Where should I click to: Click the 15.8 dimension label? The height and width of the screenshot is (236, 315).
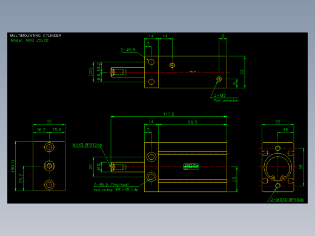click(57, 129)
